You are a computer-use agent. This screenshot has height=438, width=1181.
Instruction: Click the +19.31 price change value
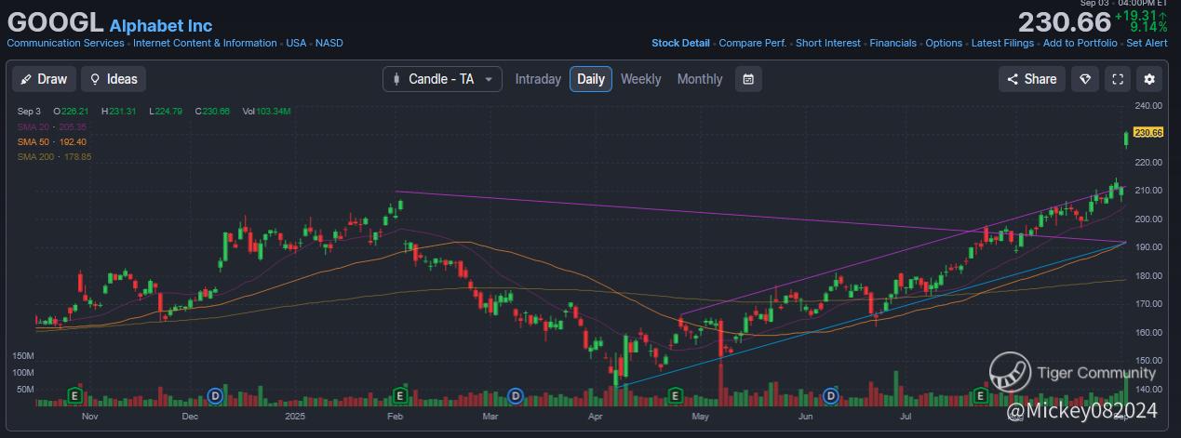coord(1142,16)
